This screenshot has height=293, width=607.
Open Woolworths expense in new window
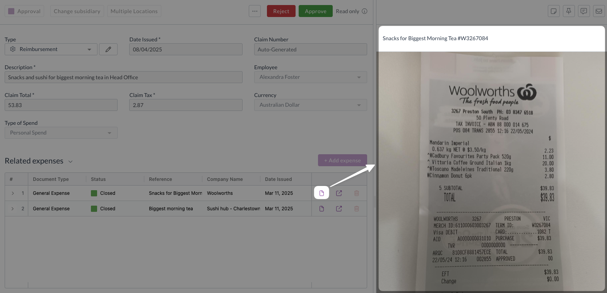(339, 193)
